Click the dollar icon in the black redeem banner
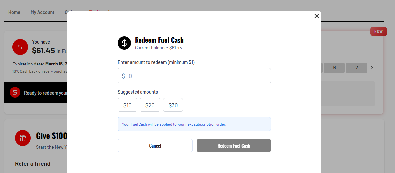Screen dimensions: 395x173 pos(15,92)
